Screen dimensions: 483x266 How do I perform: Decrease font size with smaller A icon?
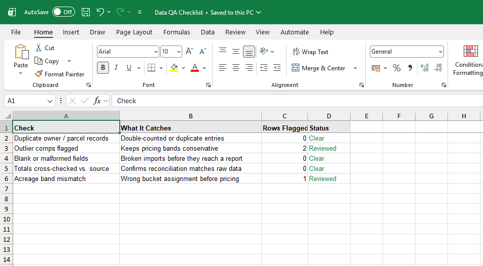203,51
